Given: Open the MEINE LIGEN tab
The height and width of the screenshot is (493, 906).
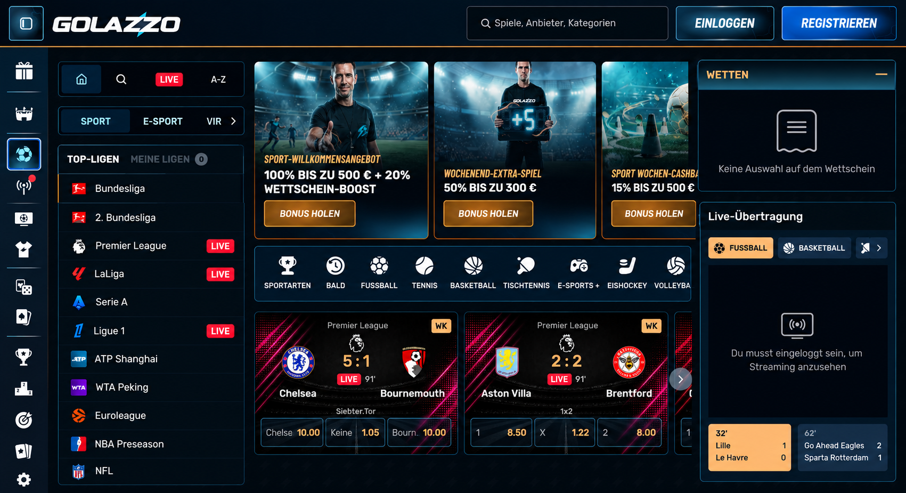Looking at the screenshot, I should pyautogui.click(x=169, y=159).
